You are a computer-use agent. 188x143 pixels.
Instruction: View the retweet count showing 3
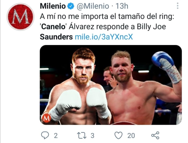tap(92, 135)
